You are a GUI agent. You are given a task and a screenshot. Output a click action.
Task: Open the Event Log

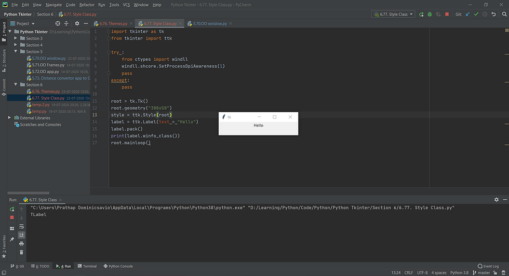tap(488, 266)
